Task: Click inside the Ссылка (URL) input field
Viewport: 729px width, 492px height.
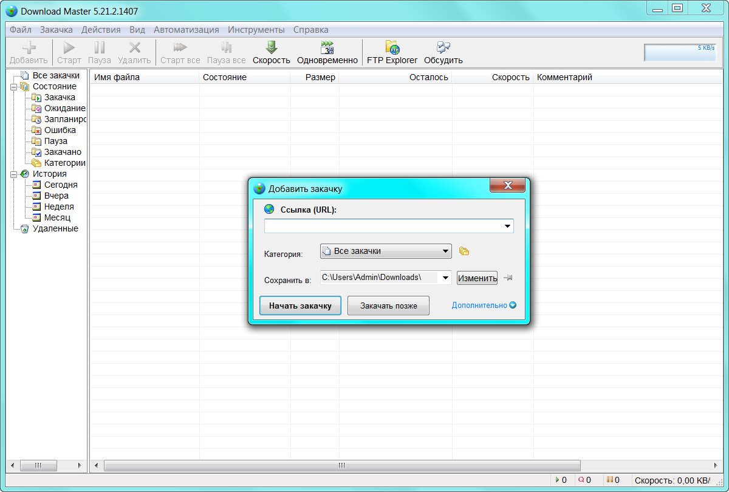Action: pyautogui.click(x=383, y=227)
